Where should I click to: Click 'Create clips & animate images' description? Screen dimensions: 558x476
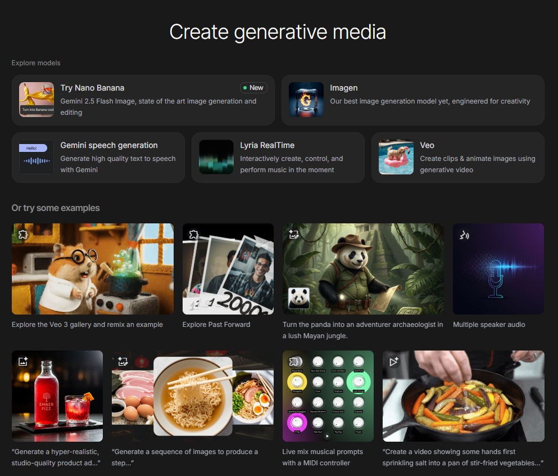[478, 164]
